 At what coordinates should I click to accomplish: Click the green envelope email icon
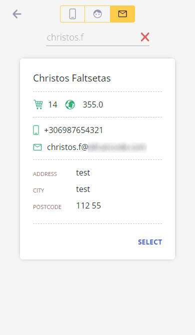pyautogui.click(x=37, y=147)
